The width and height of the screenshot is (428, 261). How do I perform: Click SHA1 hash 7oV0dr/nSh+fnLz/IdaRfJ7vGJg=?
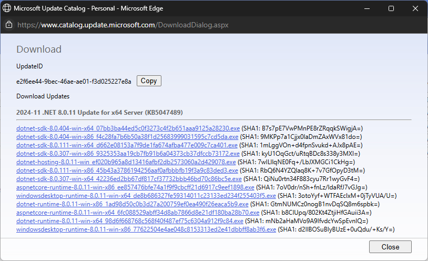321,187
